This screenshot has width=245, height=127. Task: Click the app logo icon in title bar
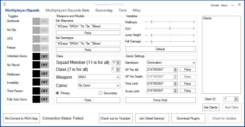click(x=4, y=5)
